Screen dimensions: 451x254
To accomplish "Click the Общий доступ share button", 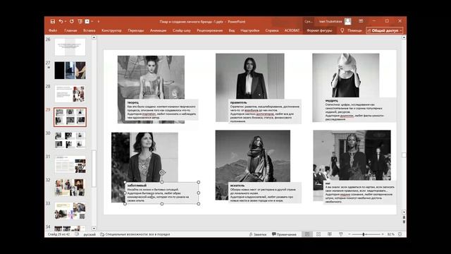I will click(x=385, y=30).
